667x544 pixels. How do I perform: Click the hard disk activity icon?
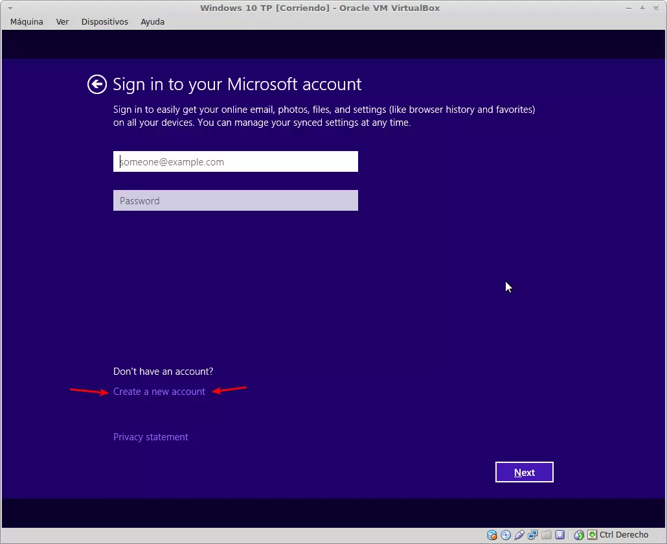click(492, 535)
